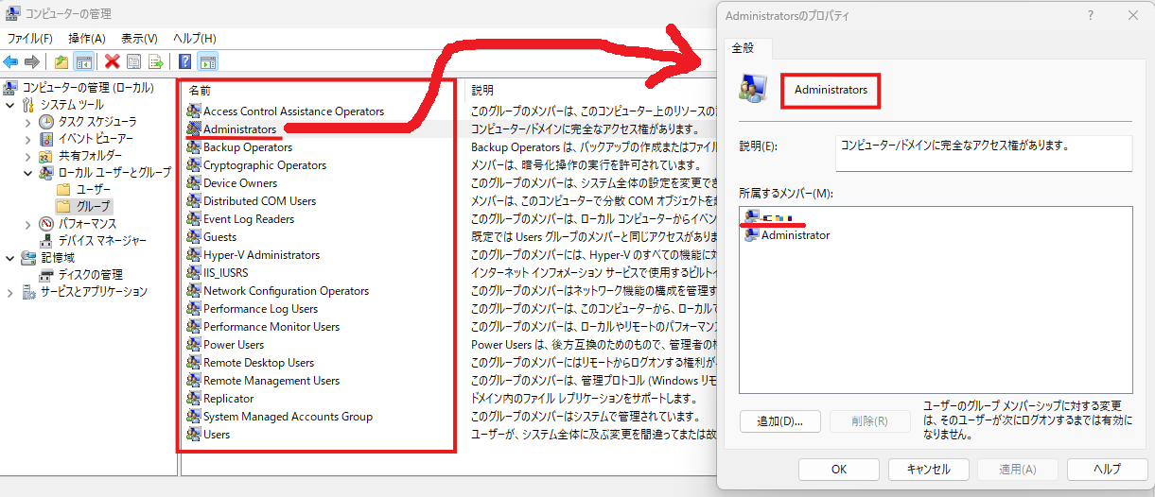Viewport: 1155px width, 497px height.
Task: Click the サービスとアプリケーション icon
Action: 29,291
